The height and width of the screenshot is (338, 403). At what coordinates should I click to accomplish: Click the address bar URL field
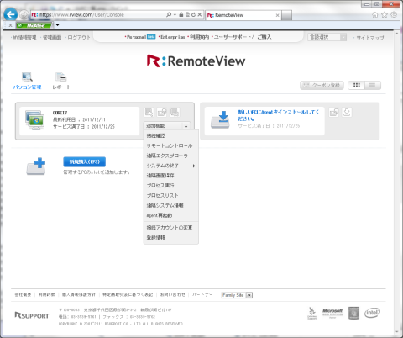pos(98,14)
